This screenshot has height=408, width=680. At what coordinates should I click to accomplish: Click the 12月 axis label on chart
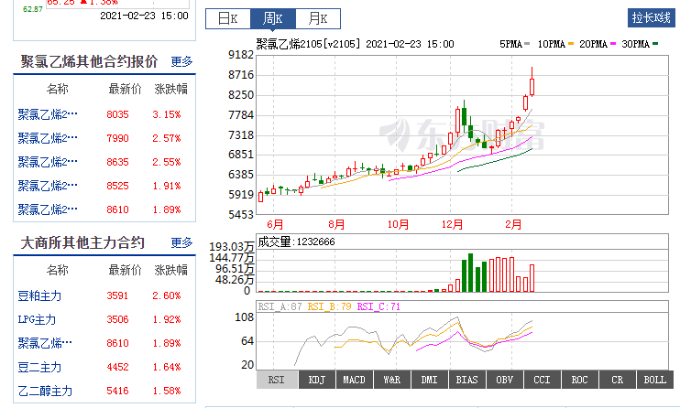coord(453,224)
